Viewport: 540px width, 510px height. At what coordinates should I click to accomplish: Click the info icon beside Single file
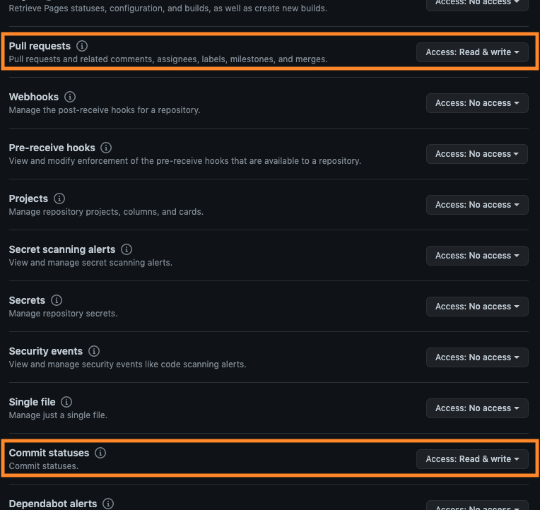66,402
